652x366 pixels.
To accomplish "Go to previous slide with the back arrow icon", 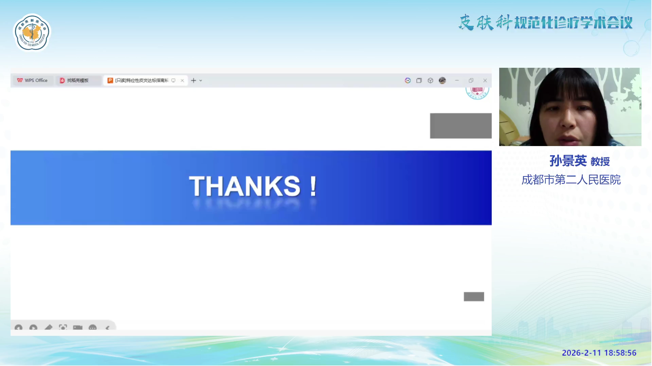I will [19, 327].
